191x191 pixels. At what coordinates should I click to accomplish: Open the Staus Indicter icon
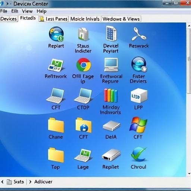point(83,34)
